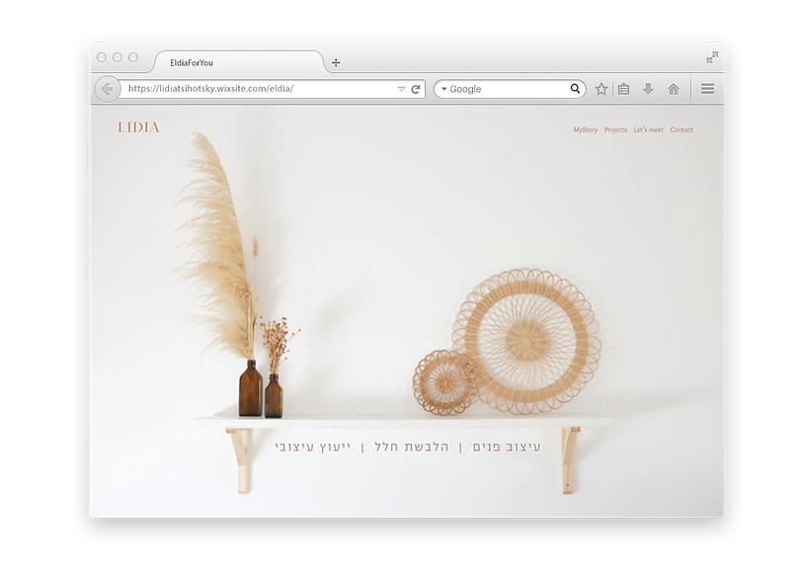Run the search with the magnifier icon
802x571 pixels.
pyautogui.click(x=575, y=89)
